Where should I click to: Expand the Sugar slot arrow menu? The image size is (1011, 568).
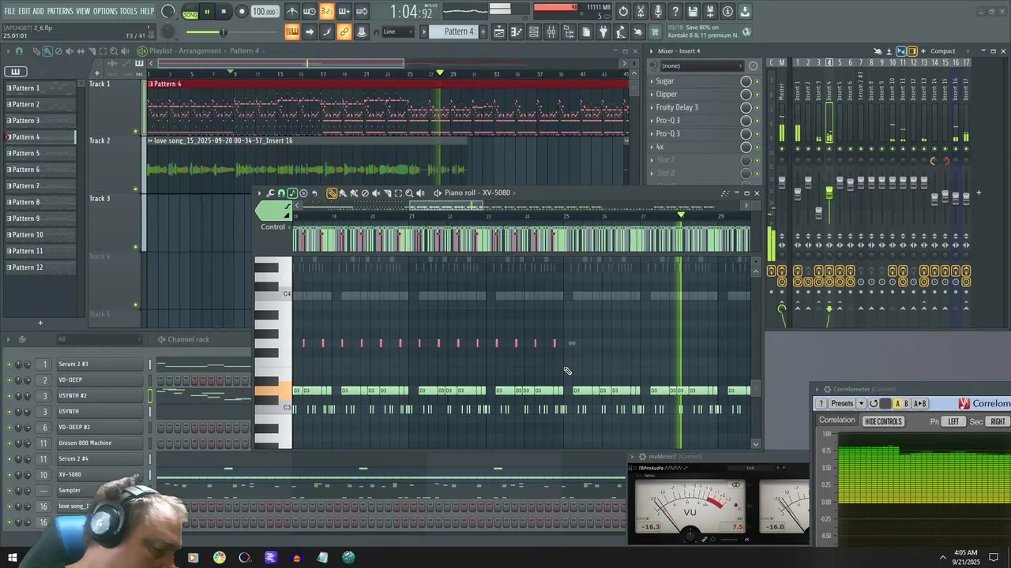652,81
